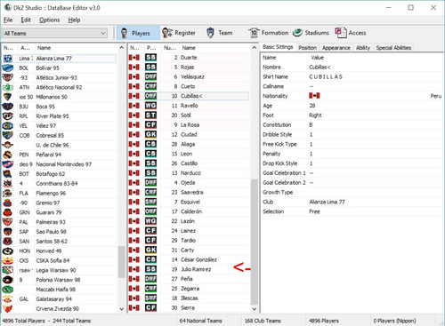Switch to the Basic Settings tab
The width and height of the screenshot is (445, 326).
click(x=278, y=47)
